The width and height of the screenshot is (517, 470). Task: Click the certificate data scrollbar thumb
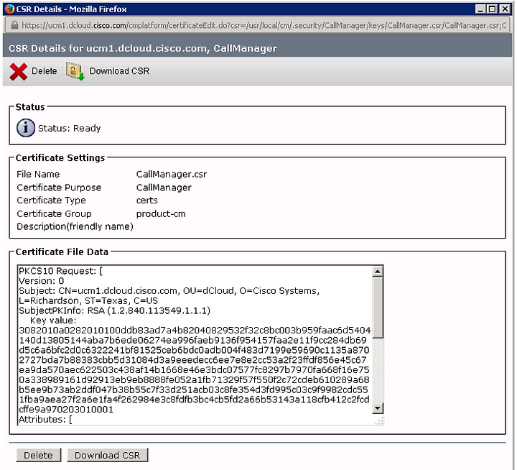click(378, 308)
